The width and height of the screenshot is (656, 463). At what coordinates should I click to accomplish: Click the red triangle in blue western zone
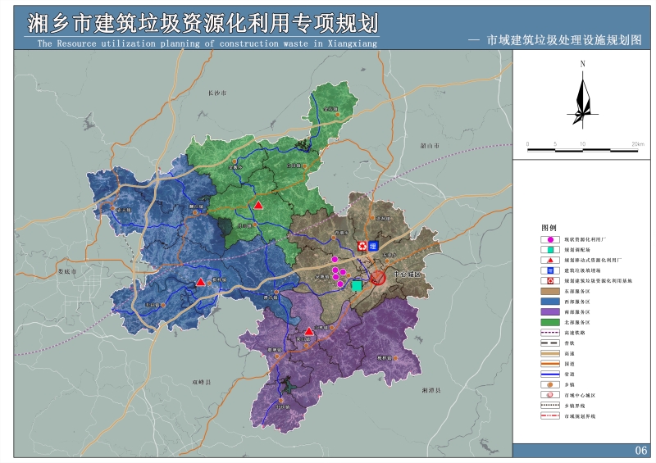200,282
